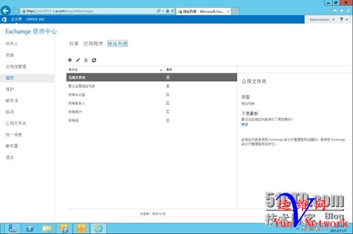Open Exchange Management Shell taskbar icon

tap(64, 229)
